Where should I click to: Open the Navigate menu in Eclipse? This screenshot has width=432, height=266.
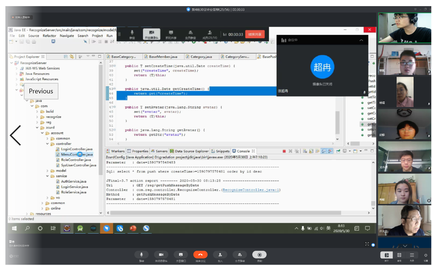click(x=67, y=36)
